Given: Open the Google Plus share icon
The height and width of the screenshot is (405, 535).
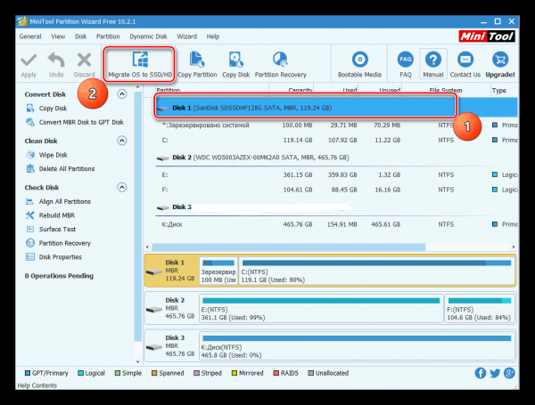Looking at the screenshot, I should 509,373.
